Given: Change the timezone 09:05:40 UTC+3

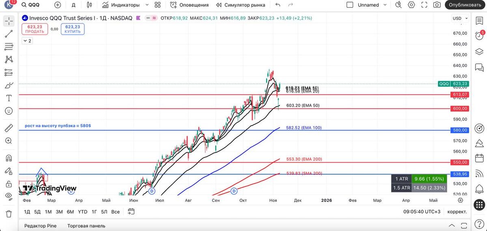Looking at the screenshot, I should (422, 212).
